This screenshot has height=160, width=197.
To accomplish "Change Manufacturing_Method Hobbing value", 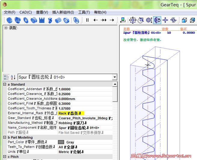I will (x=85, y=123).
